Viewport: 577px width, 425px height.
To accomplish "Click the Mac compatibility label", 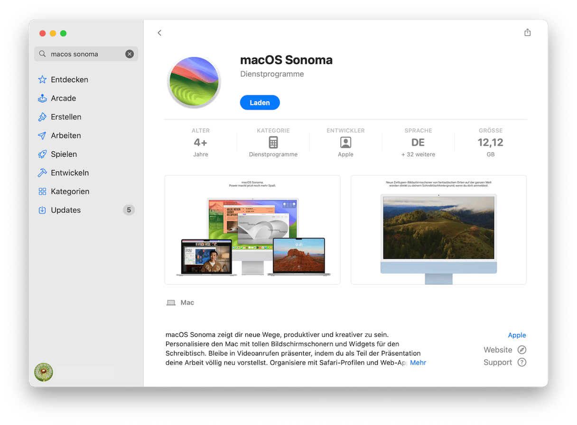I will coord(187,303).
